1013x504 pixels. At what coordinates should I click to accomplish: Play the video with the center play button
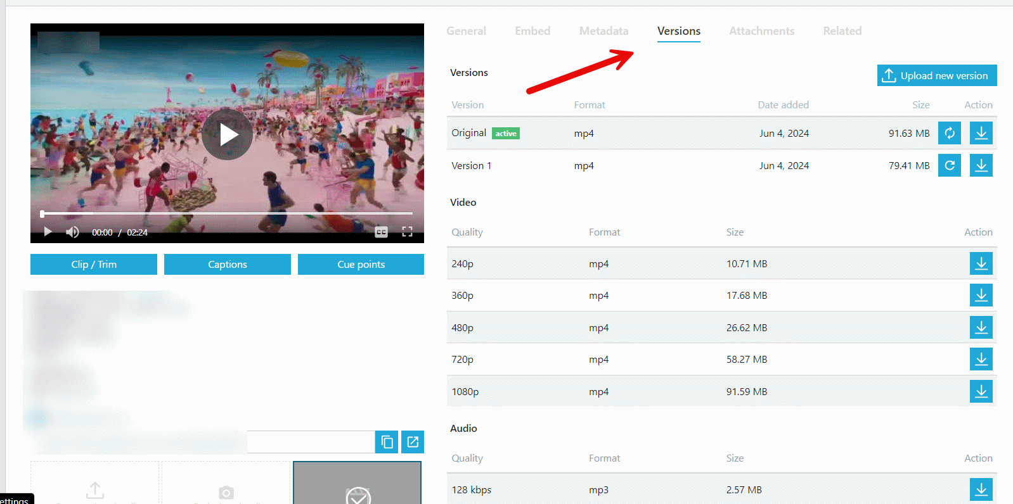click(x=227, y=134)
